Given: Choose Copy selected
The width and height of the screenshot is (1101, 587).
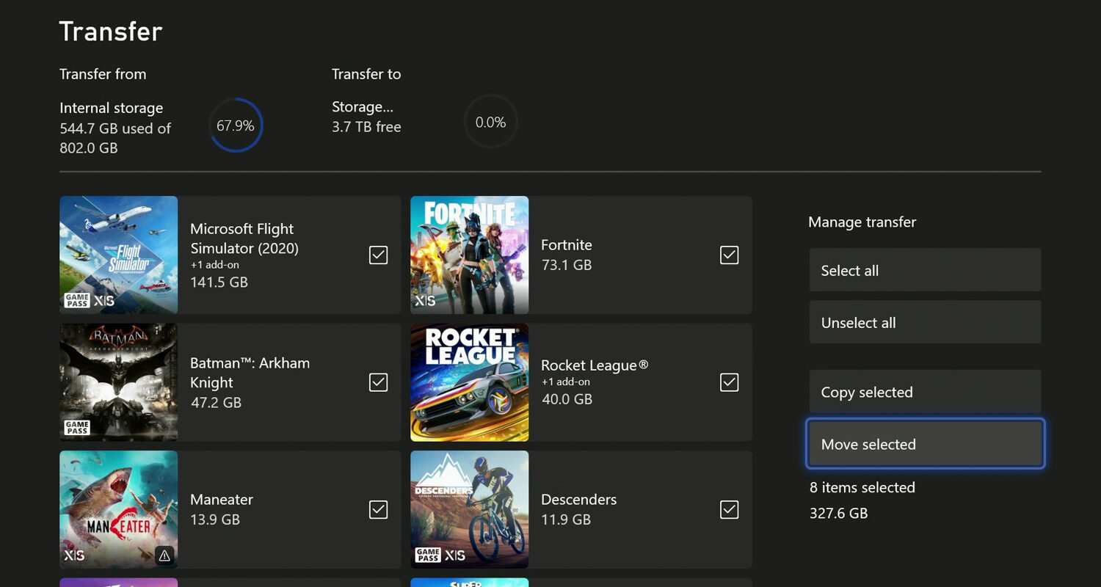Looking at the screenshot, I should (x=925, y=392).
